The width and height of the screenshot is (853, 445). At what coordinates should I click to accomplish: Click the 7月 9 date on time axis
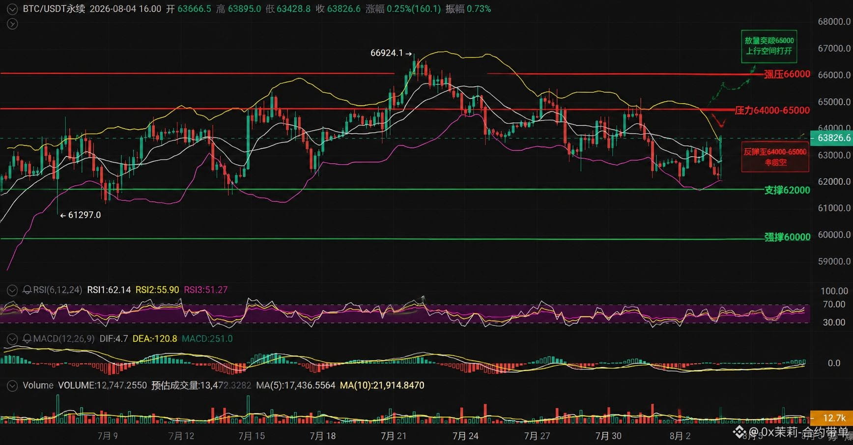point(108,436)
